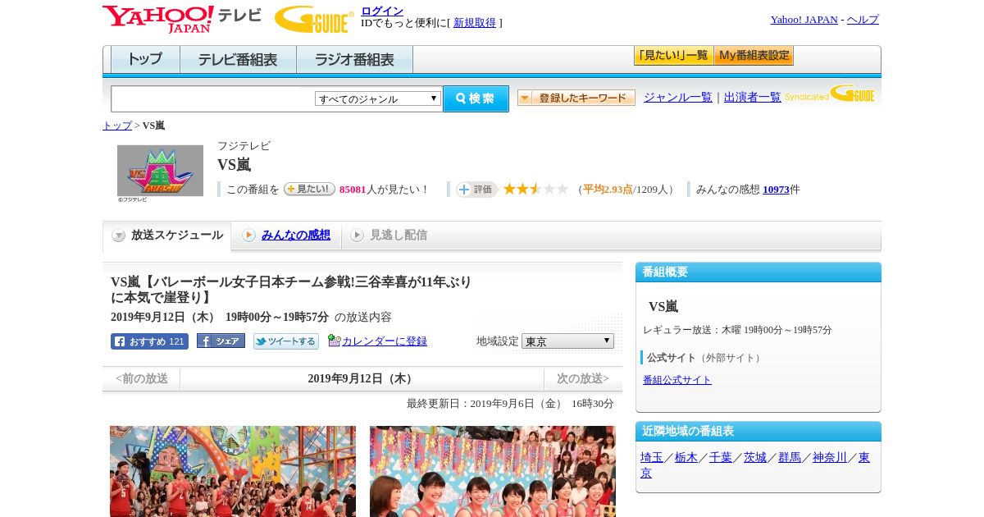Click the orange arrow icon beside みんなの感想
This screenshot has height=517, width=984.
point(248,236)
